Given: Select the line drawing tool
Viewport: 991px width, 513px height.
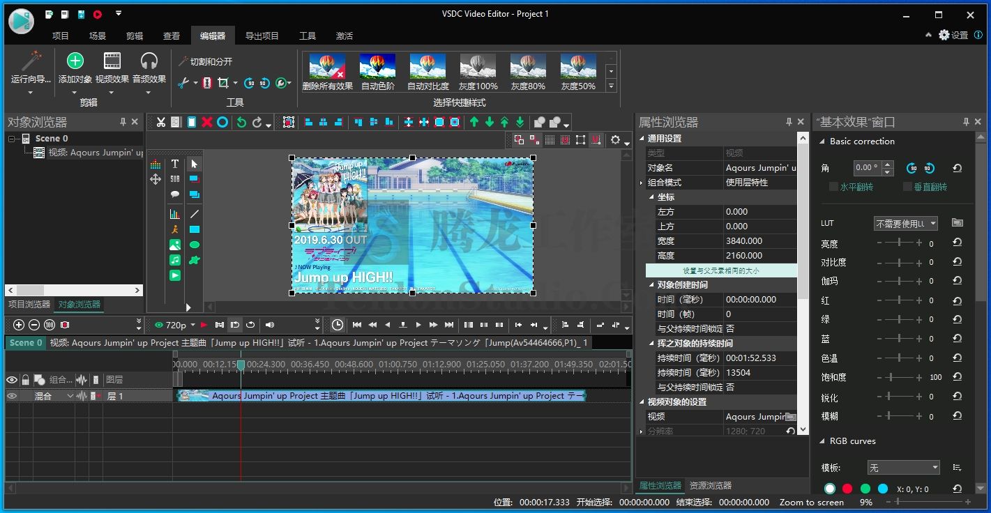Looking at the screenshot, I should point(195,214).
